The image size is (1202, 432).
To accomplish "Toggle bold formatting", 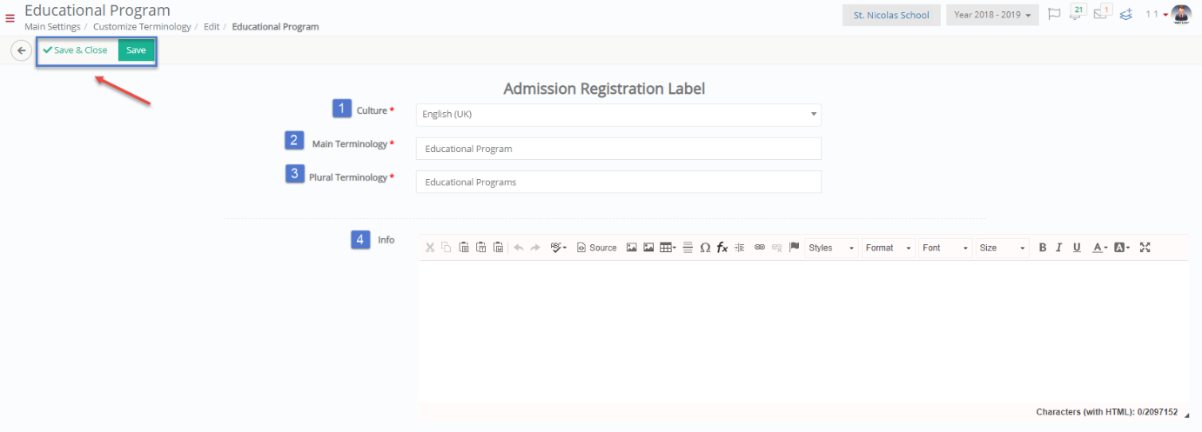I will [x=1043, y=248].
